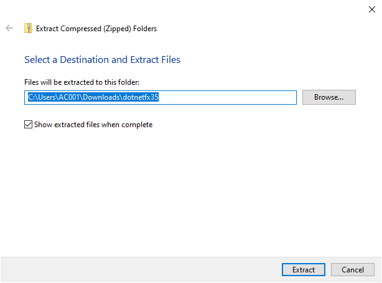This screenshot has height=283, width=382.
Task: Click the 'C:' drive letter in the path
Action: (x=32, y=97)
